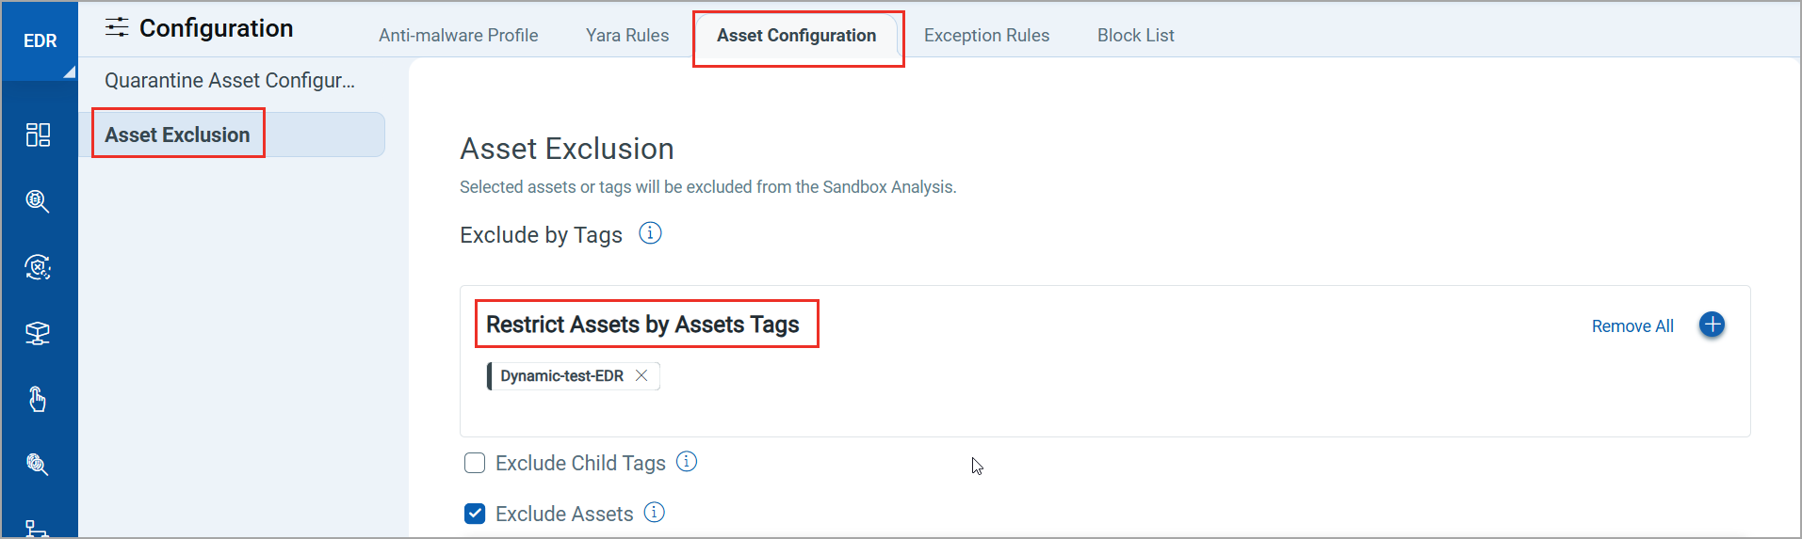Screen dimensions: 1802x539
Task: Open the dashboard icon in sidebar
Action: pos(38,135)
